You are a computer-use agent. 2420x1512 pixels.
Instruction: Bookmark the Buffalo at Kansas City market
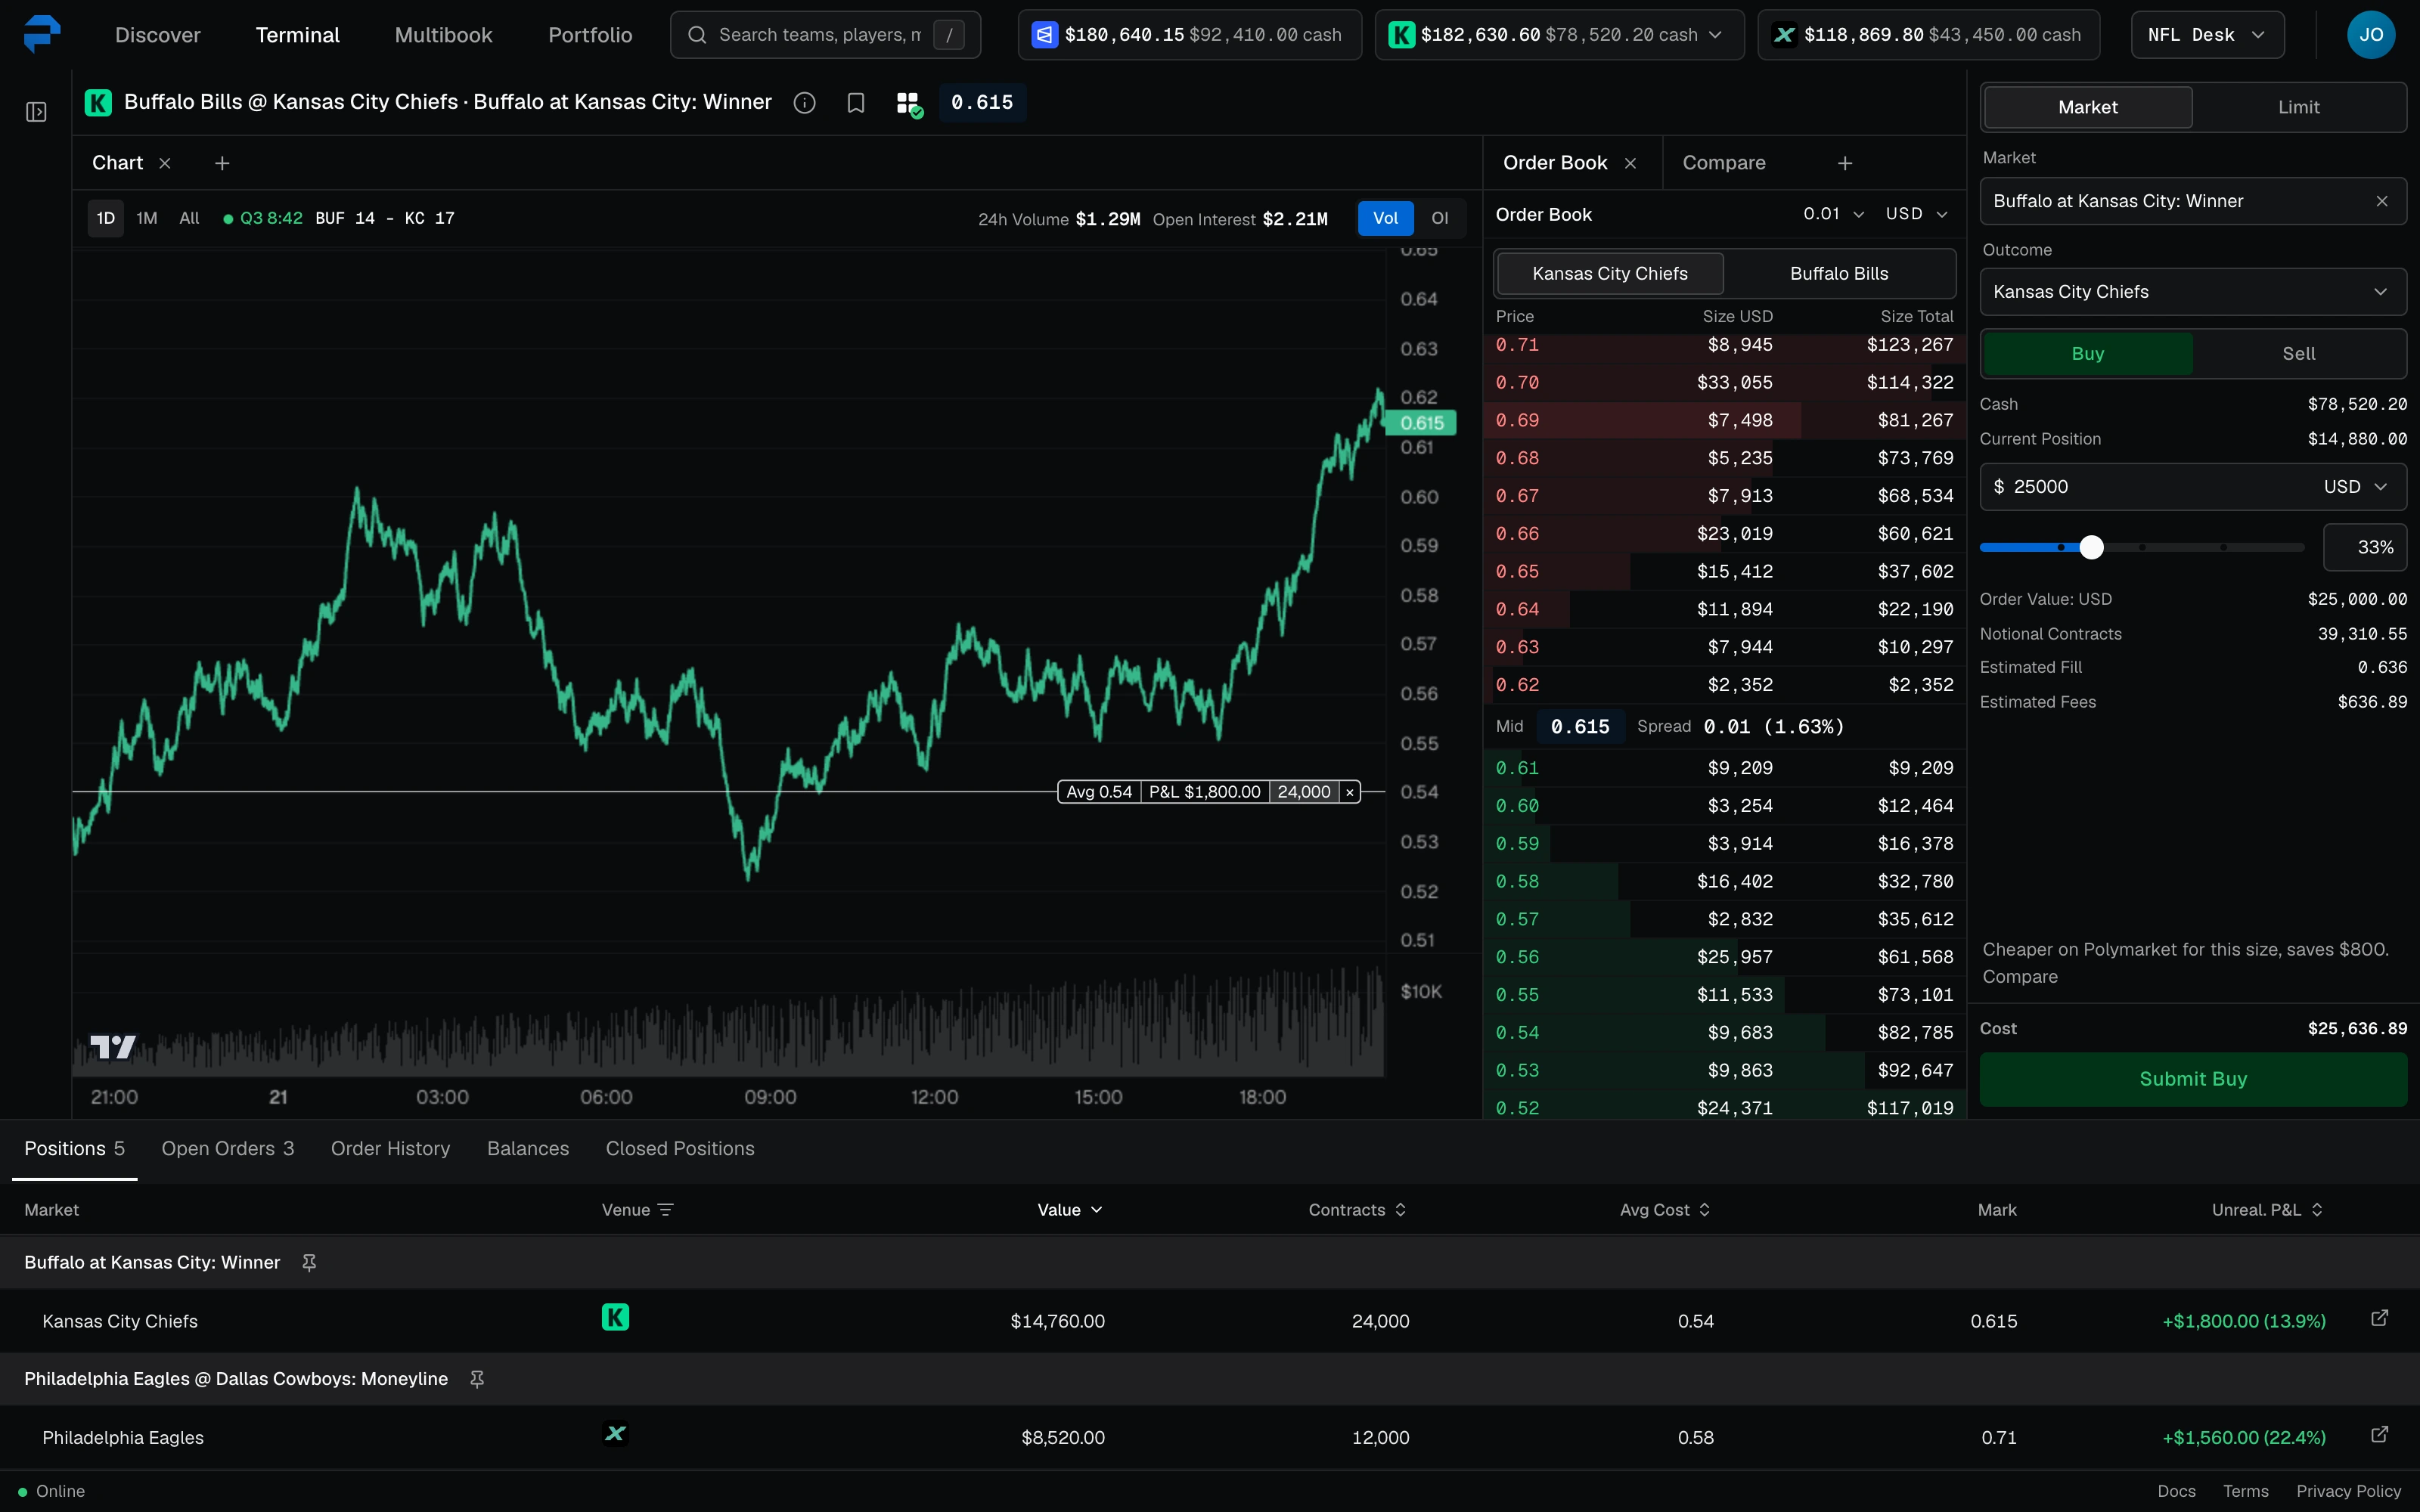(x=855, y=103)
